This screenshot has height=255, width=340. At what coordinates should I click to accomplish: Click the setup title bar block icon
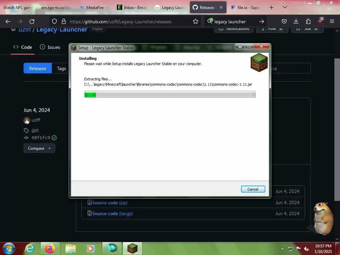pos(74,47)
